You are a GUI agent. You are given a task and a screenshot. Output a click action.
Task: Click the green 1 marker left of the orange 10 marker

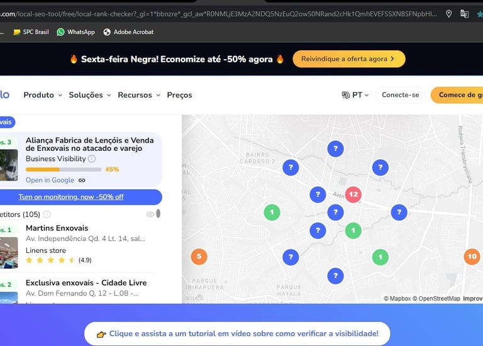point(380,257)
